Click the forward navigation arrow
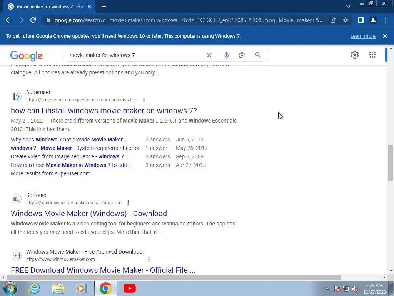The image size is (394, 296). coord(21,20)
